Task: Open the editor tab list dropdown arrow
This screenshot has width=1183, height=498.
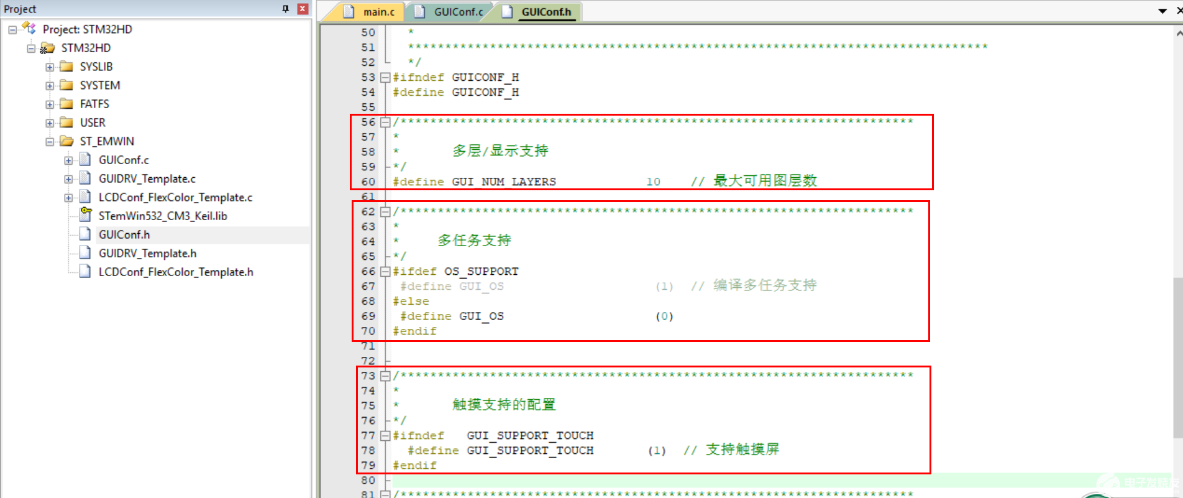Action: tap(1162, 11)
